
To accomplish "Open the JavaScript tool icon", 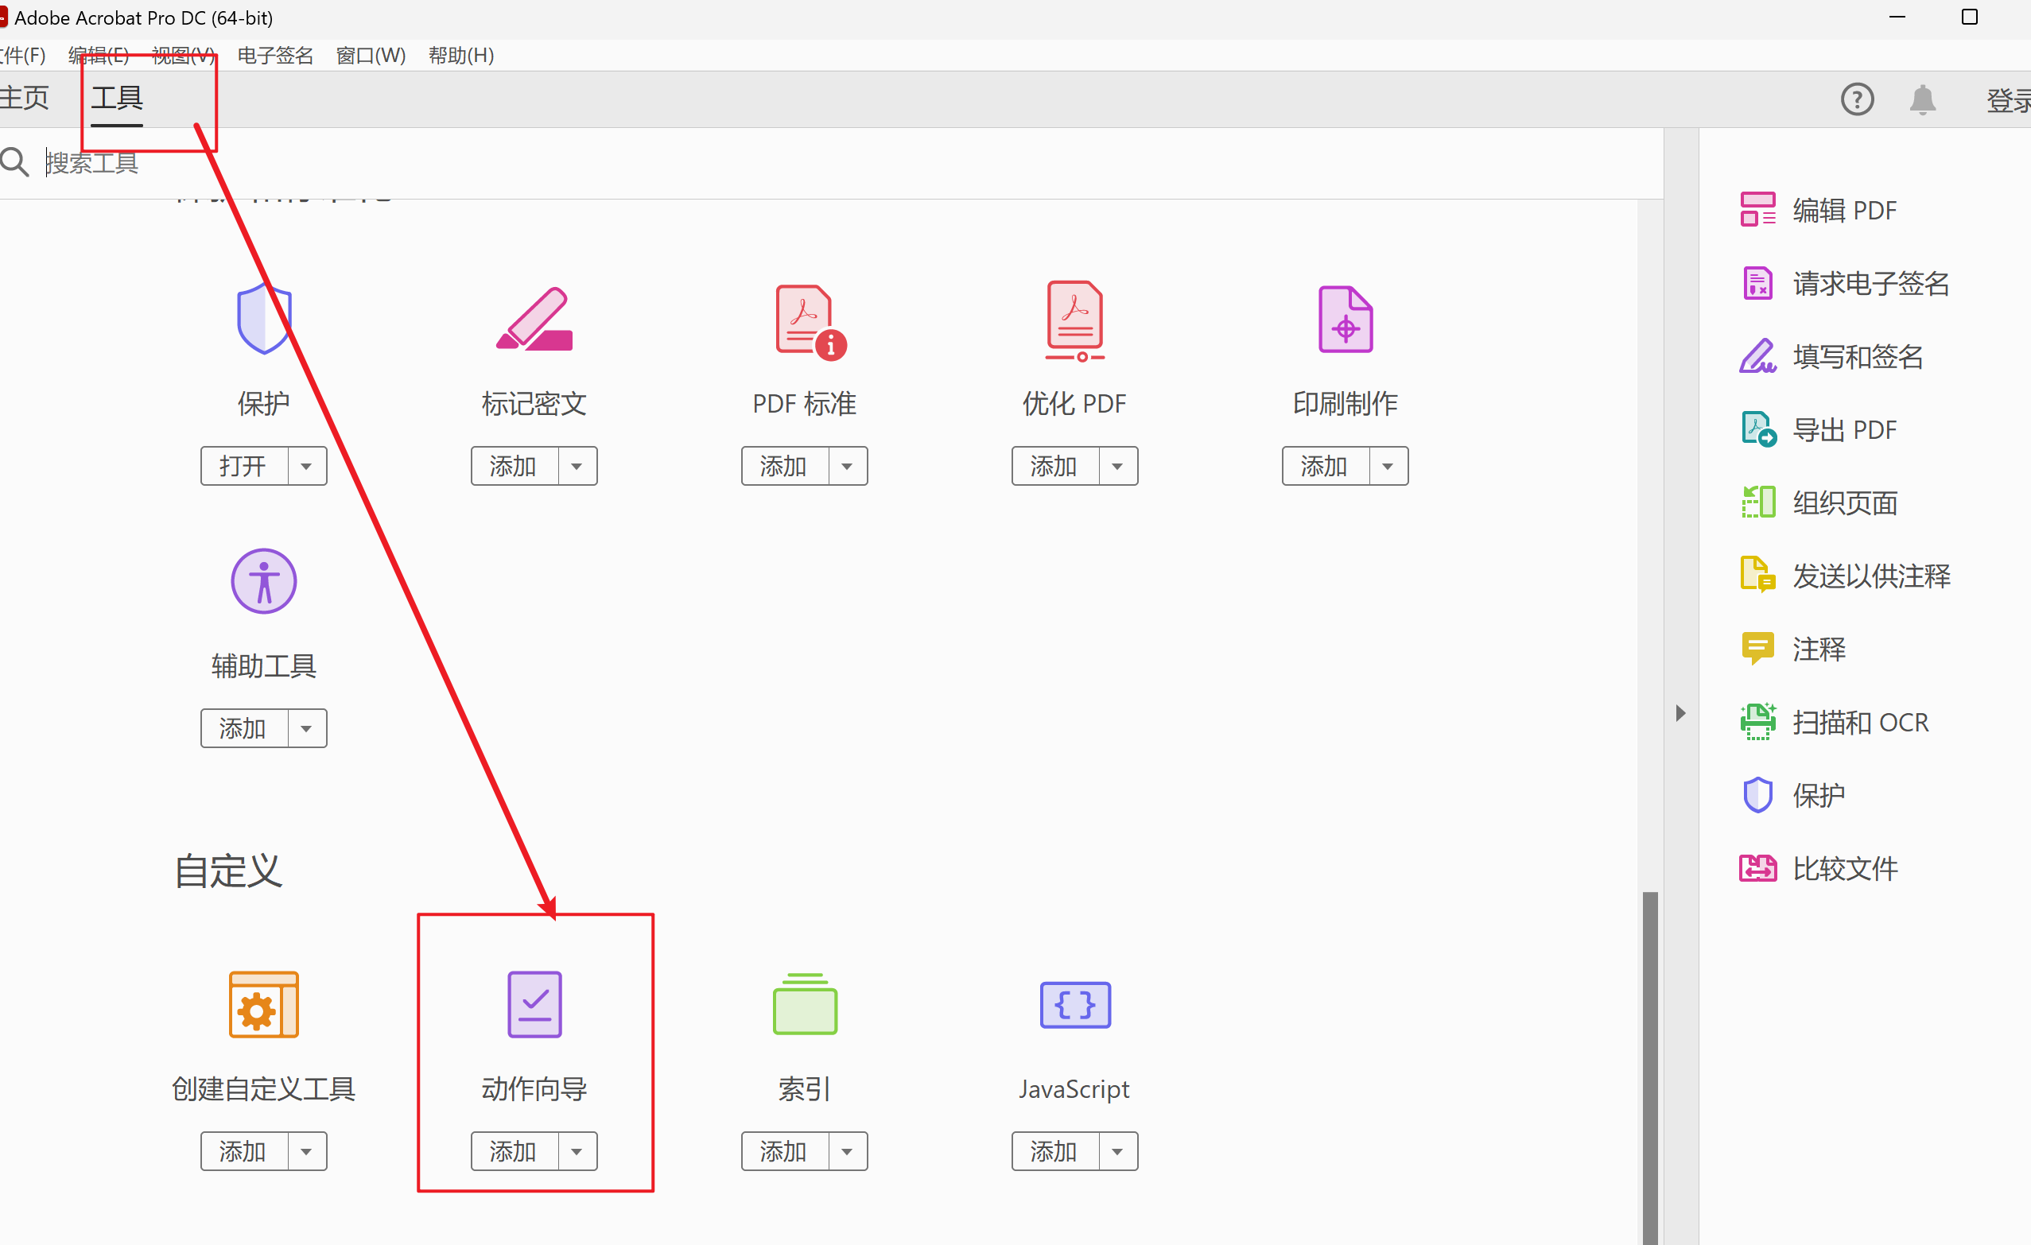I will 1074,1004.
